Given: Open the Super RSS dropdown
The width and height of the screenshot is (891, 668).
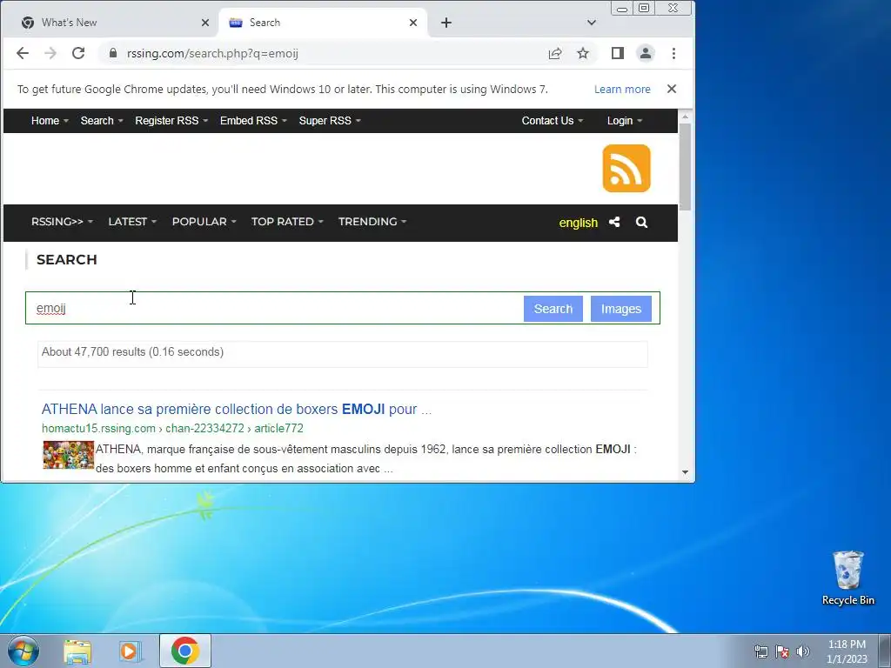Looking at the screenshot, I should (x=330, y=120).
